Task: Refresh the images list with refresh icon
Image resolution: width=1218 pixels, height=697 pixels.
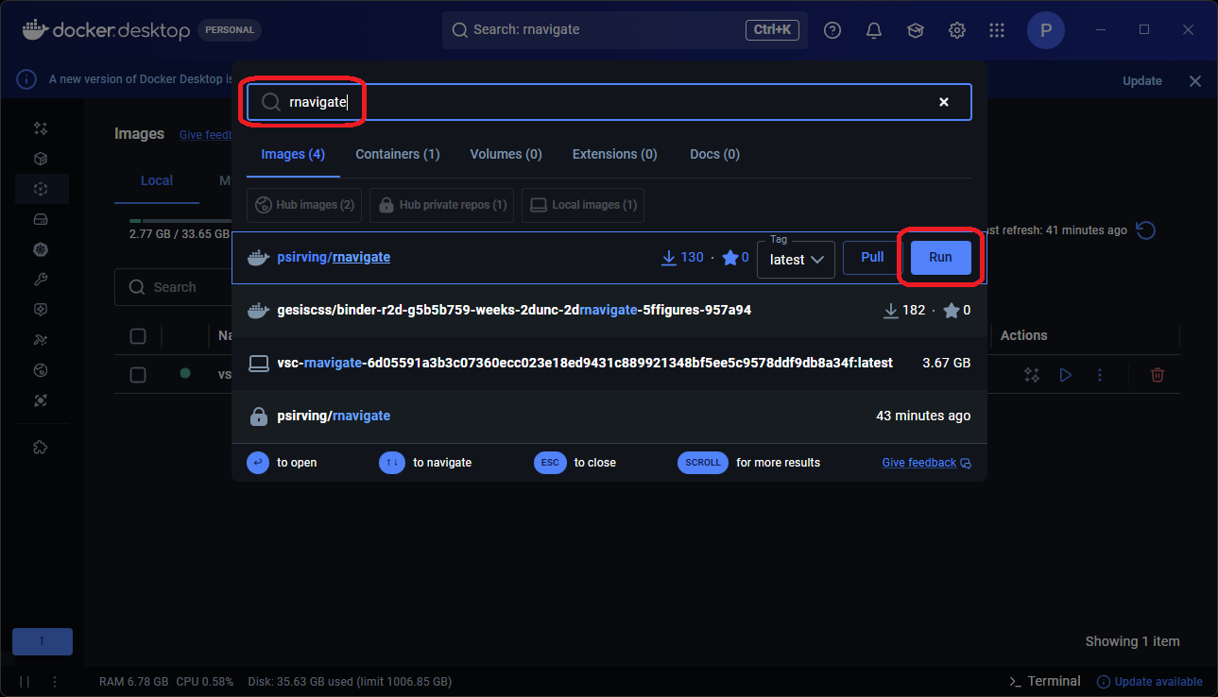Action: 1145,230
